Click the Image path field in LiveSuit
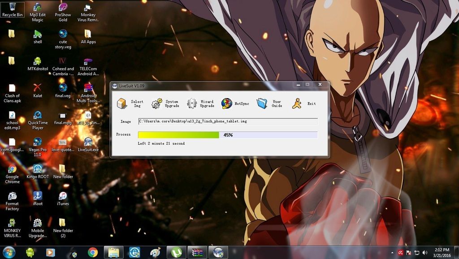Image resolution: width=459 pixels, height=259 pixels. [x=228, y=121]
